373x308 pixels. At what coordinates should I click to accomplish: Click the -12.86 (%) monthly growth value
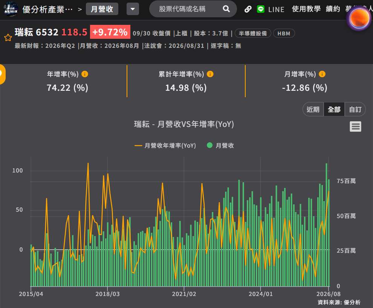click(x=304, y=88)
